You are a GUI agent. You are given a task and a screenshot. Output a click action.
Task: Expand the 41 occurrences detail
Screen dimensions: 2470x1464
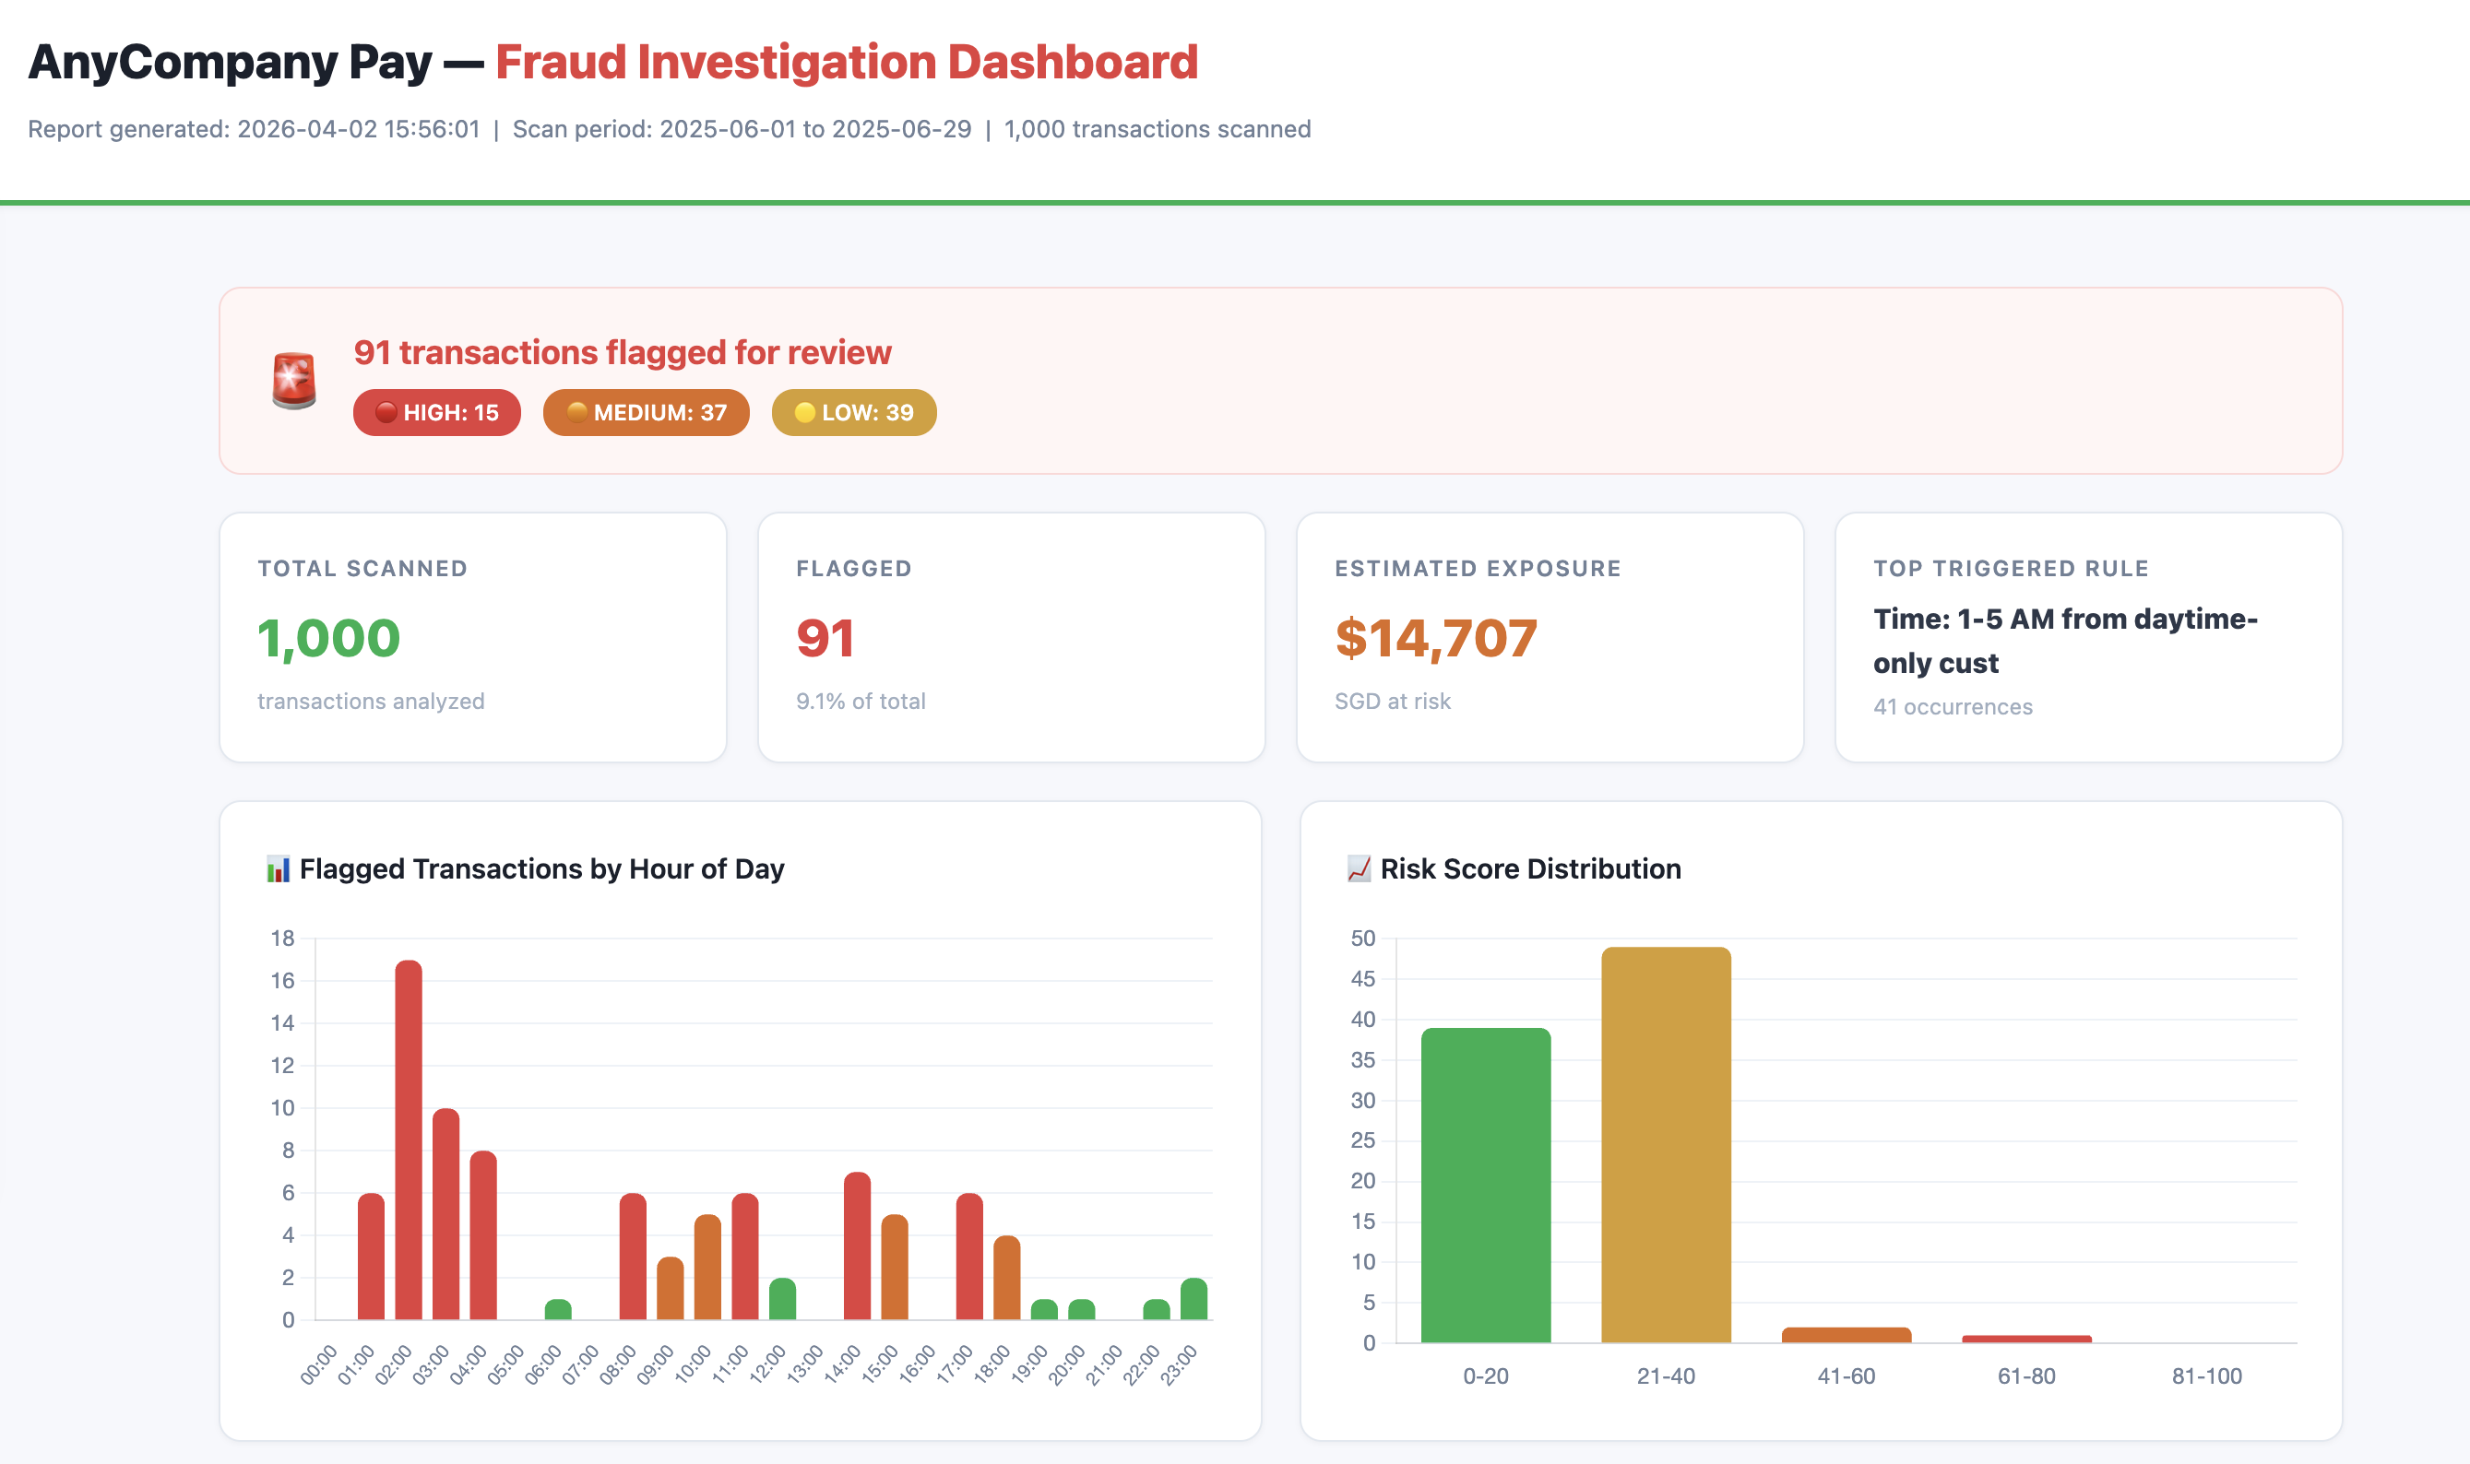[1952, 706]
